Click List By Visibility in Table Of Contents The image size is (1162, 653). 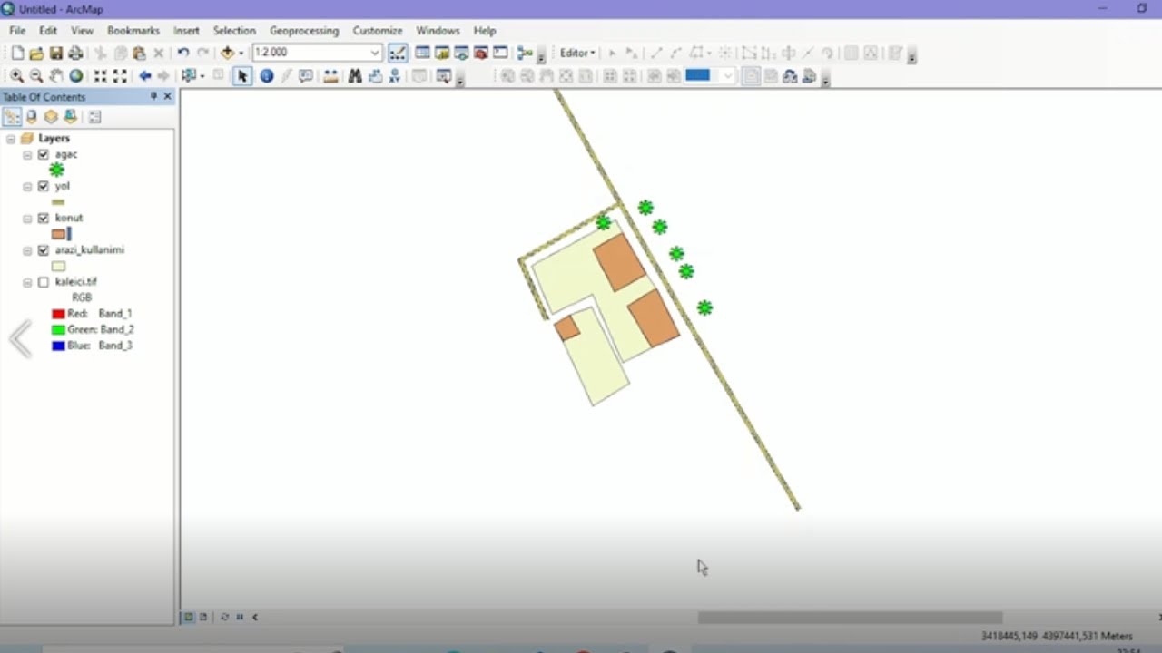[51, 117]
